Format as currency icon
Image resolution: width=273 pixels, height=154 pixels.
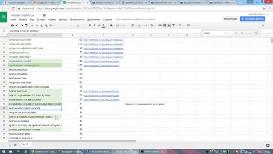click(32, 26)
